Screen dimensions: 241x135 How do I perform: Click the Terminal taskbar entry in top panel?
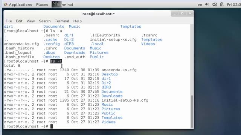click(63, 4)
